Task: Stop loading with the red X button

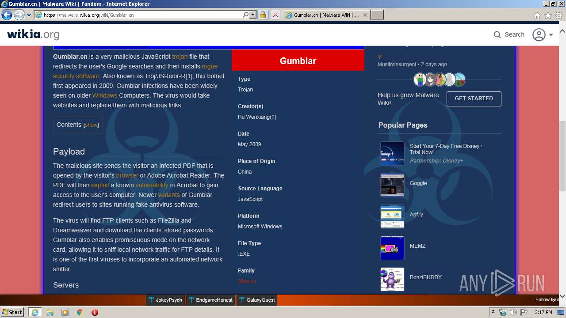Action: 275,15
